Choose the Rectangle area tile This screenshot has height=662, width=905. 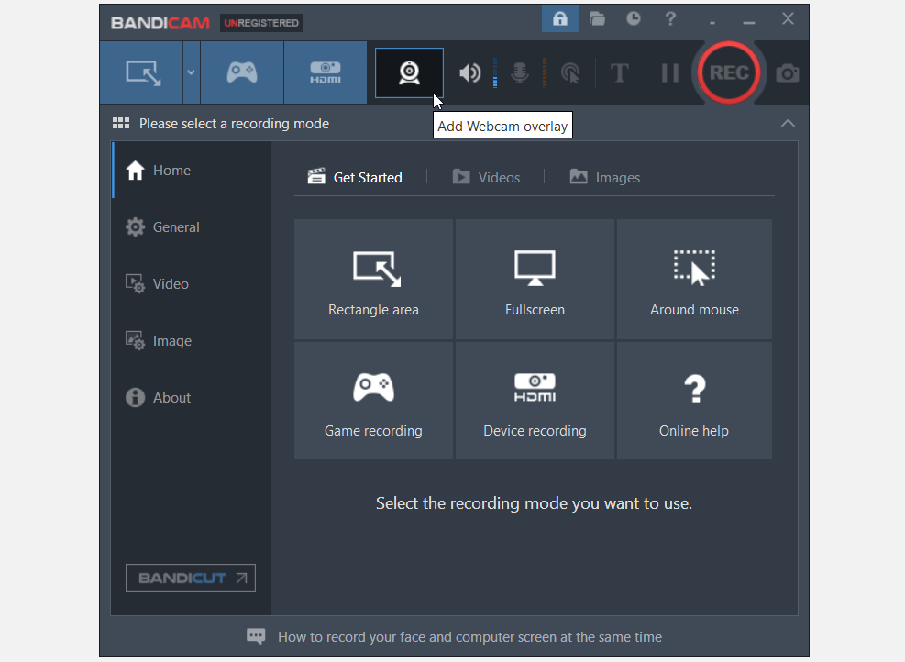pyautogui.click(x=373, y=279)
